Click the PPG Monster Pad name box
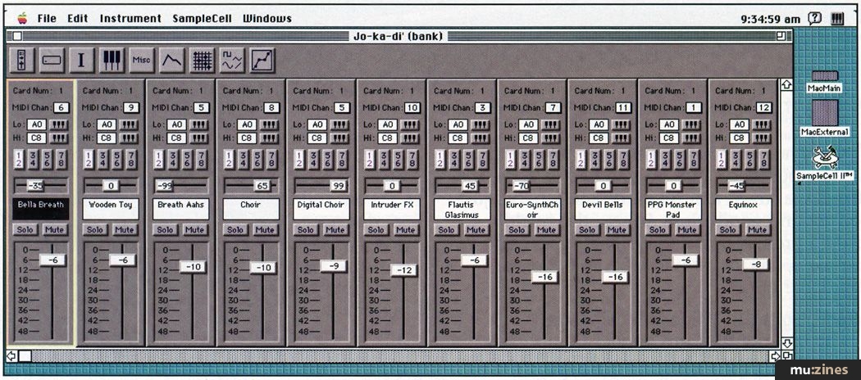 pyautogui.click(x=672, y=209)
